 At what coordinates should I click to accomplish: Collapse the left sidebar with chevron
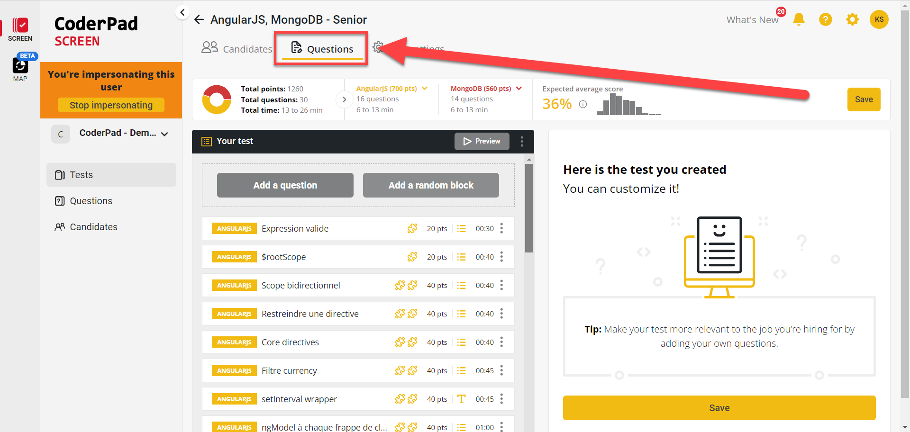(x=182, y=12)
